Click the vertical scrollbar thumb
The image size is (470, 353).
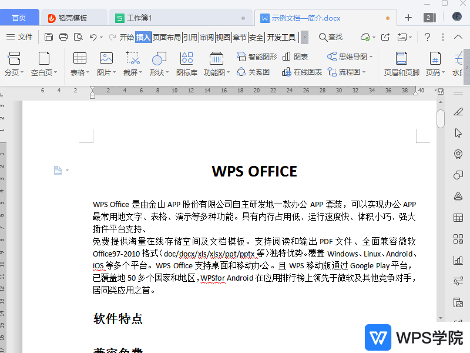(x=440, y=118)
